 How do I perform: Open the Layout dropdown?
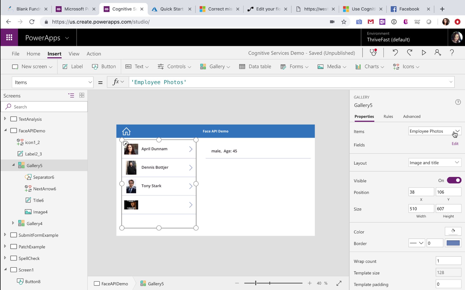[x=435, y=163]
